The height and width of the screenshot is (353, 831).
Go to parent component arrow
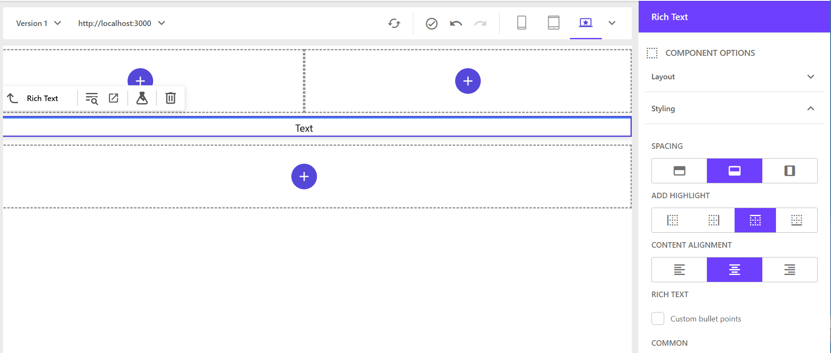(x=13, y=98)
